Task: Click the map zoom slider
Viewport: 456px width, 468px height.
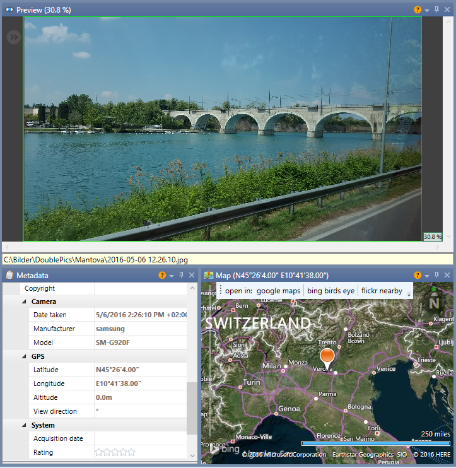Action: (x=210, y=361)
